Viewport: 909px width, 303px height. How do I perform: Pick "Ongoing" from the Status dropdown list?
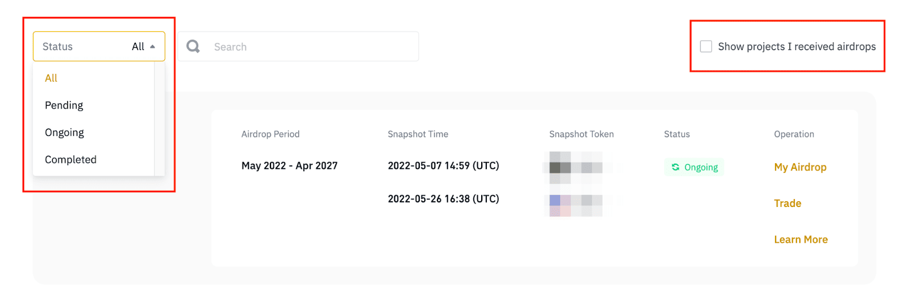coord(64,133)
